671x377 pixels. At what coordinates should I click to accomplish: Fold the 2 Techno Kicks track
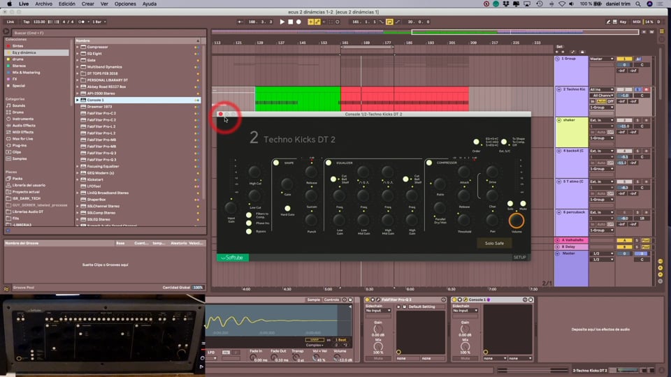pos(559,89)
